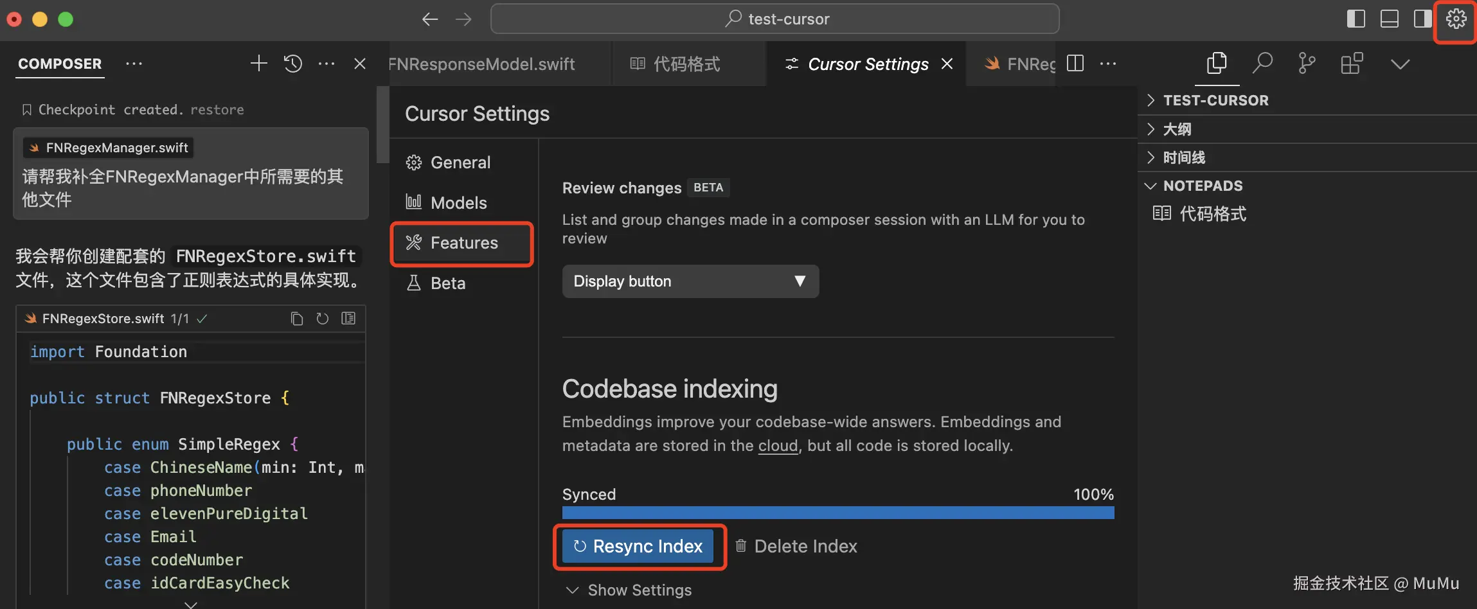Click the test-cursor search field
This screenshot has height=609, width=1477.
(774, 19)
